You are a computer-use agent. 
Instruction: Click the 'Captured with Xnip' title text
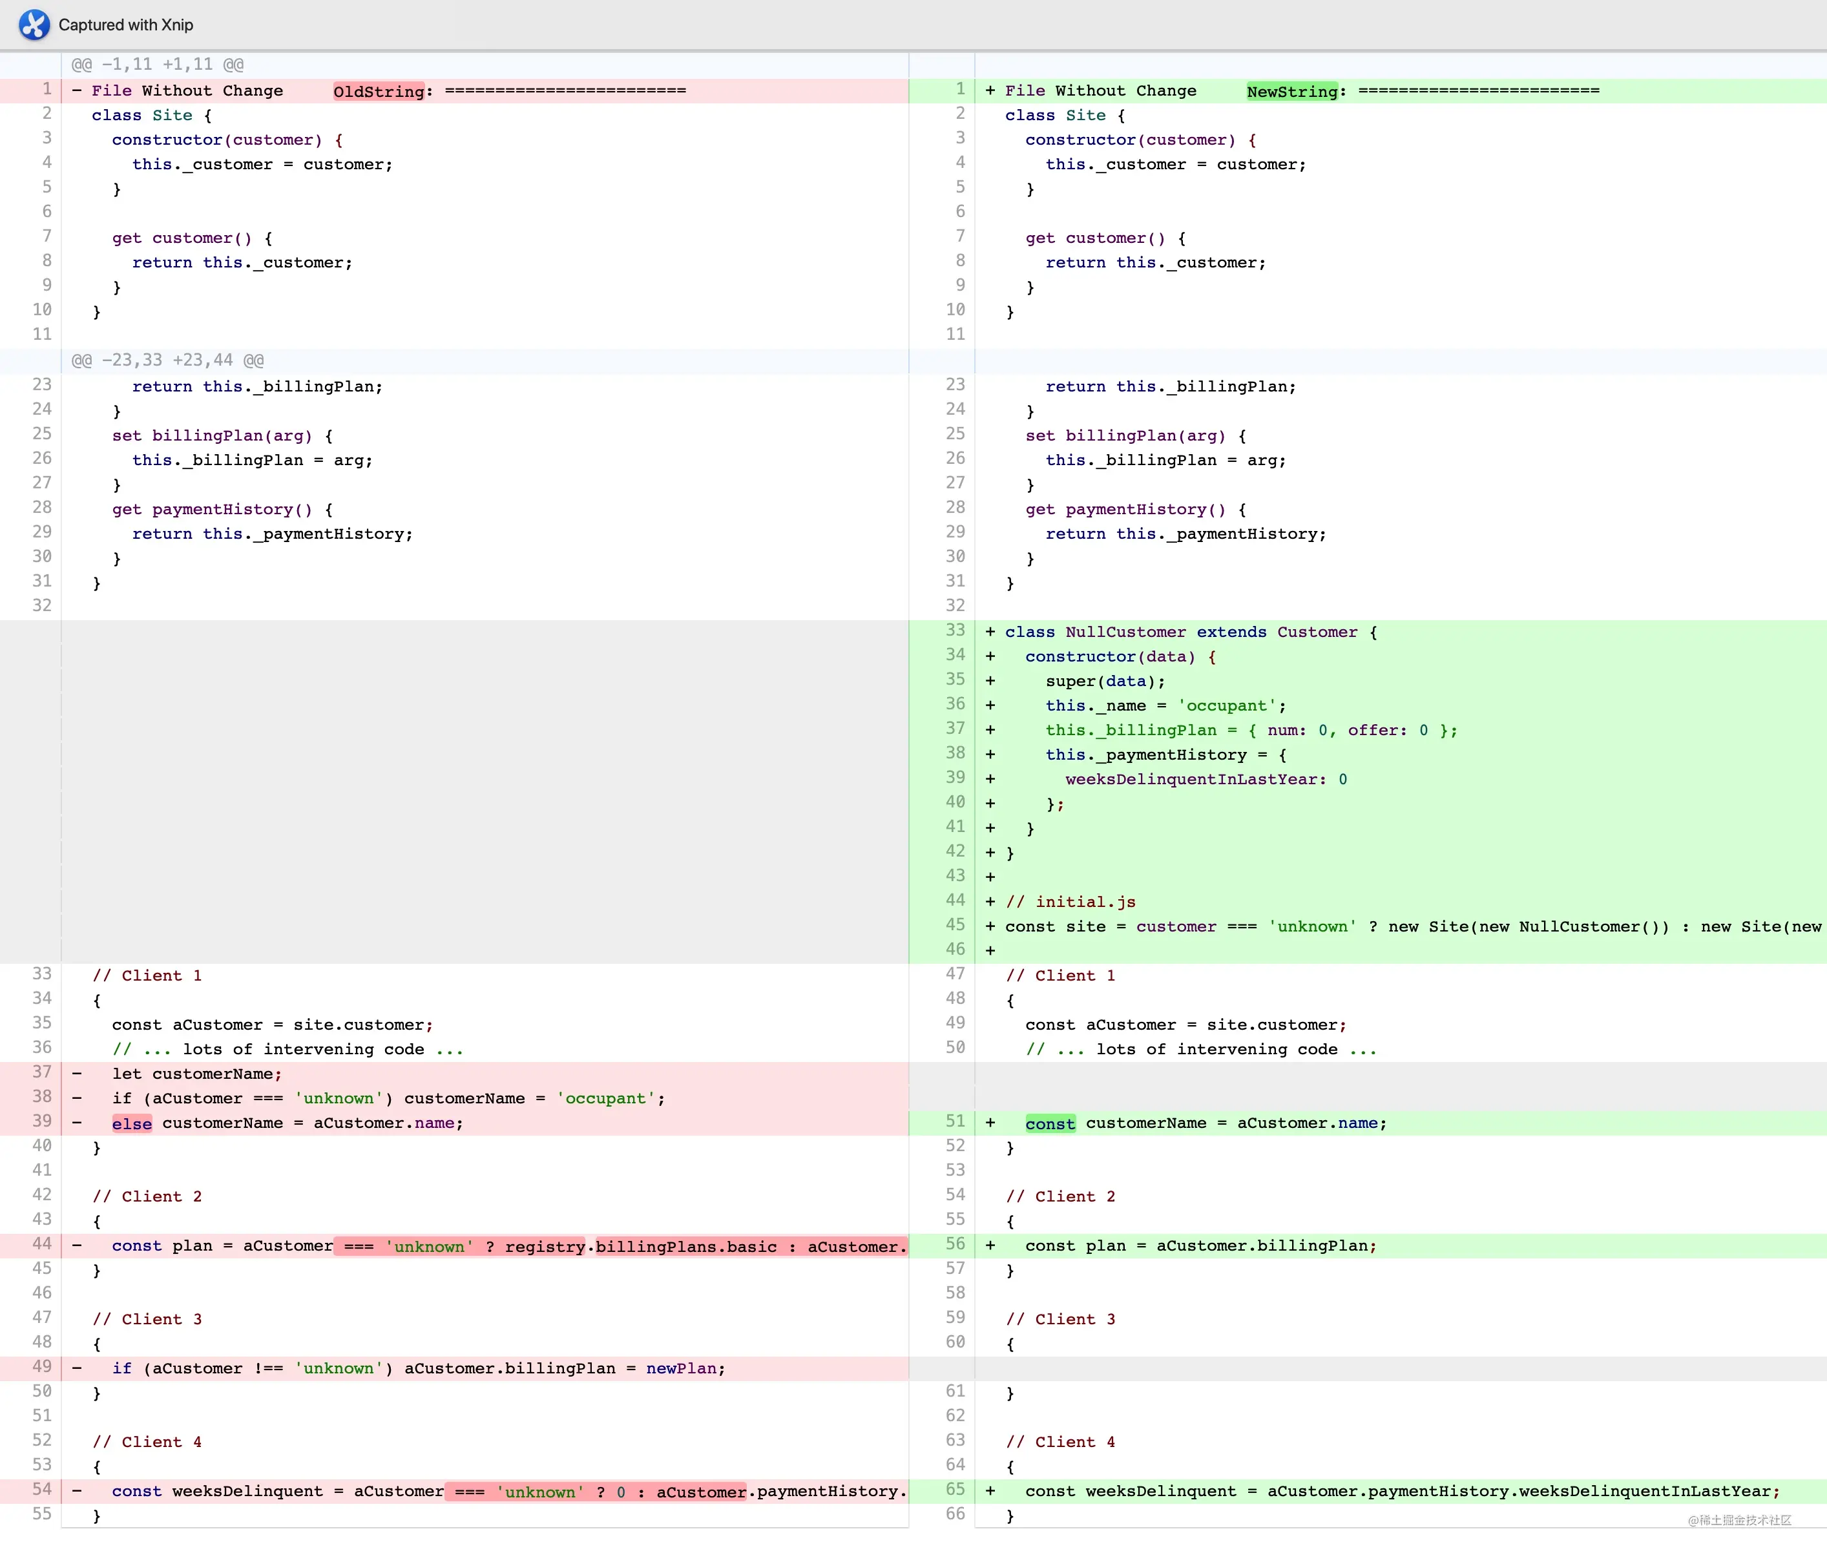[x=126, y=25]
